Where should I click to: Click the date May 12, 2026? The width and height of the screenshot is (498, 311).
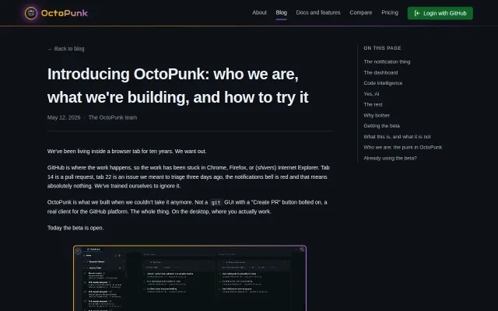[64, 117]
